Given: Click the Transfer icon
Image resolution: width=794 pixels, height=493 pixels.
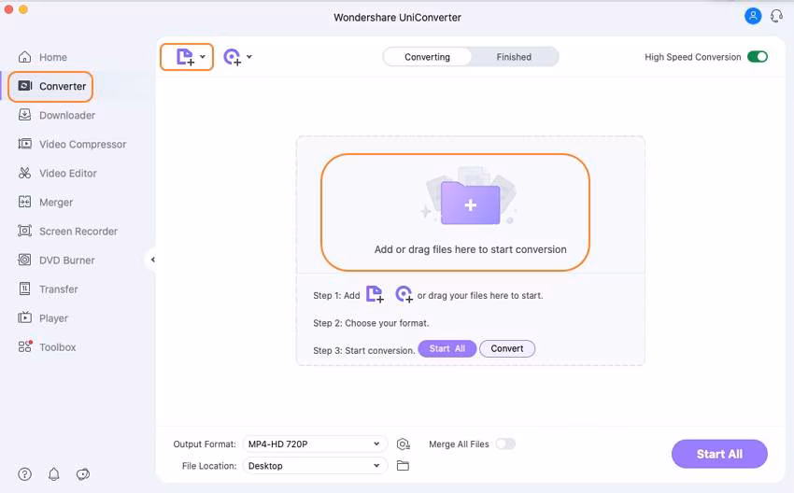Looking at the screenshot, I should 24,289.
